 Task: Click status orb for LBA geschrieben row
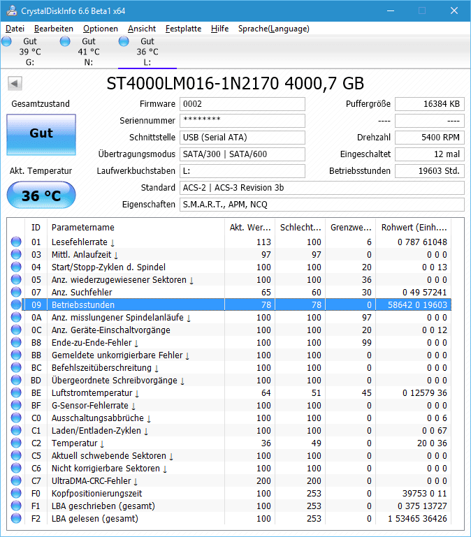coord(16,506)
